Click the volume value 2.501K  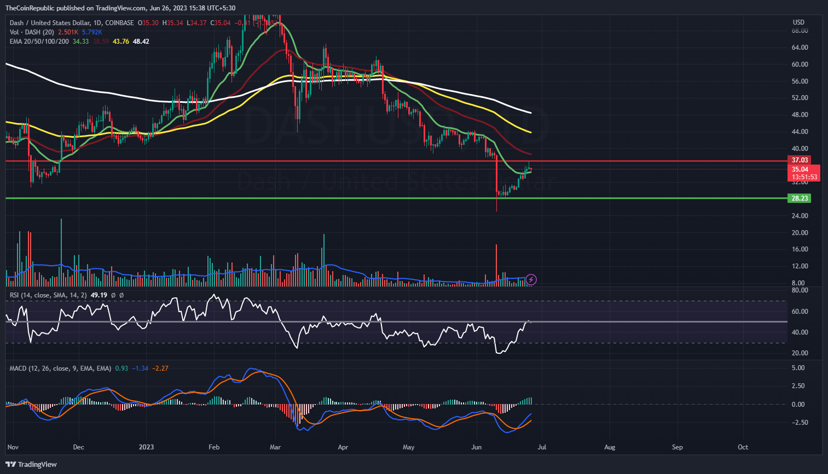tap(68, 32)
